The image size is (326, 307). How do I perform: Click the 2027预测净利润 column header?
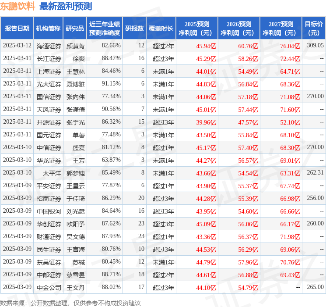[280, 28]
